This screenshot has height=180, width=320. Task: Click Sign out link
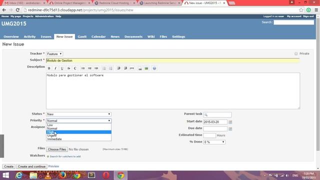click(x=308, y=16)
